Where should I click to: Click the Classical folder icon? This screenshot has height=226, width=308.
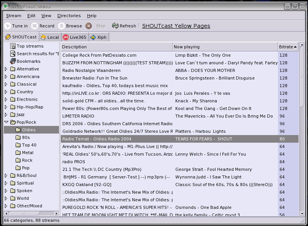(x=13, y=84)
